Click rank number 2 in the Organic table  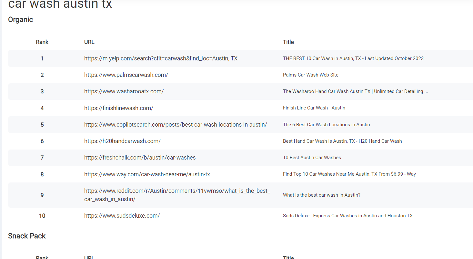click(42, 75)
